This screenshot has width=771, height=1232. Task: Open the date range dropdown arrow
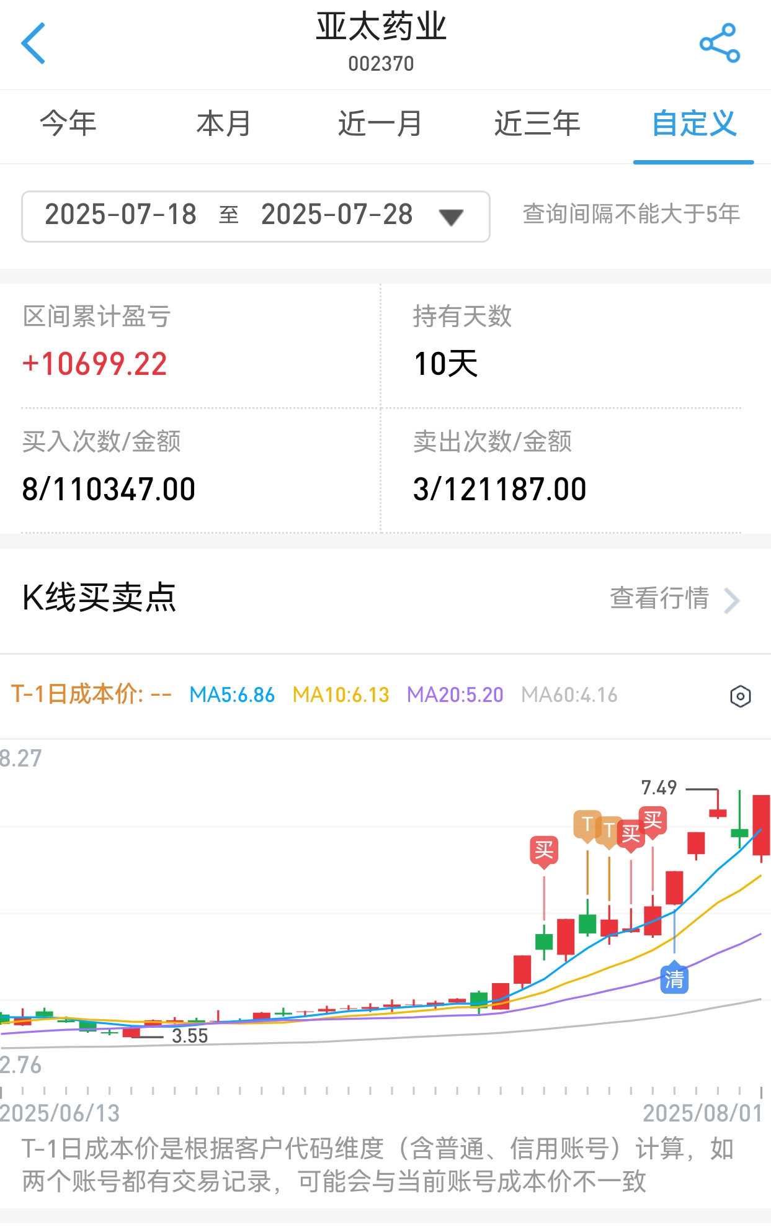451,217
